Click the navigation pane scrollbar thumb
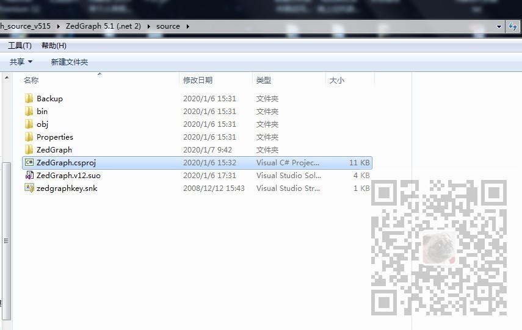 [x=6, y=241]
